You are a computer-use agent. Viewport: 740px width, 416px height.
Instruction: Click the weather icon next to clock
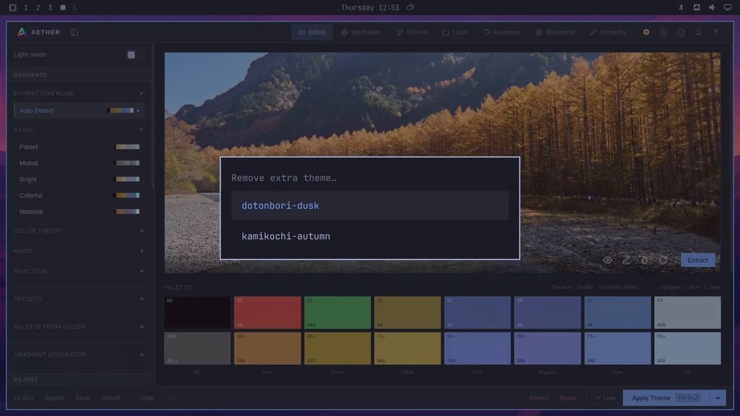point(411,7)
